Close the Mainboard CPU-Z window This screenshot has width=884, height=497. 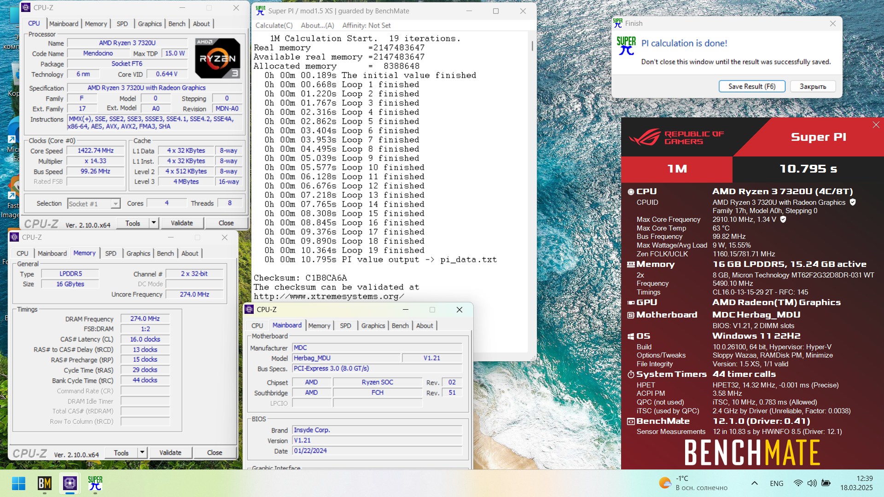tap(459, 310)
